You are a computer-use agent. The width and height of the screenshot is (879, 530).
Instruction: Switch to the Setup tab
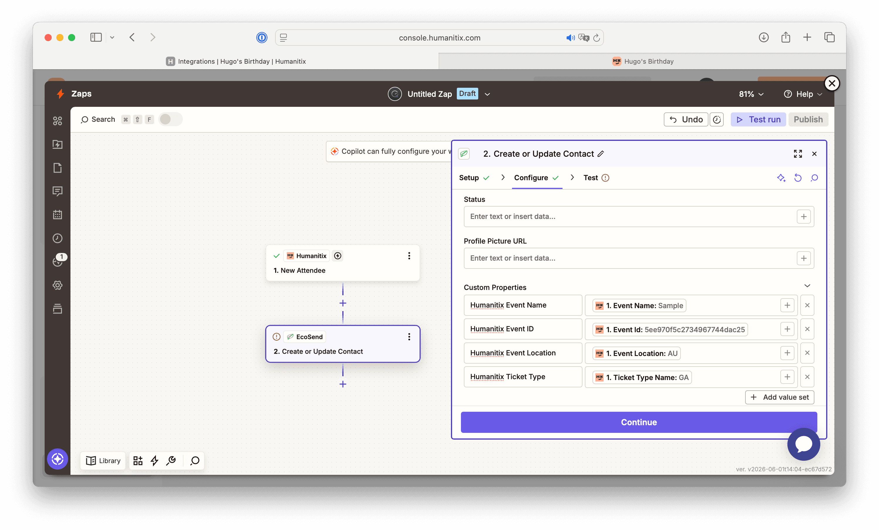pyautogui.click(x=474, y=178)
